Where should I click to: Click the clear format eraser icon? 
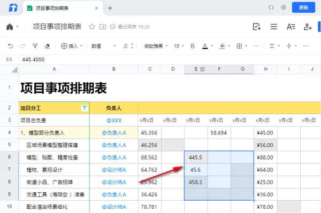47,46
